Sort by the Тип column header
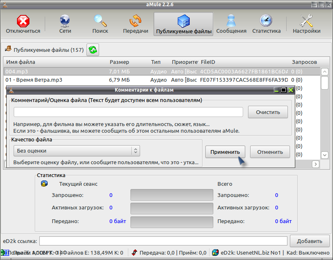This screenshot has height=260, width=333. pyautogui.click(x=156, y=62)
